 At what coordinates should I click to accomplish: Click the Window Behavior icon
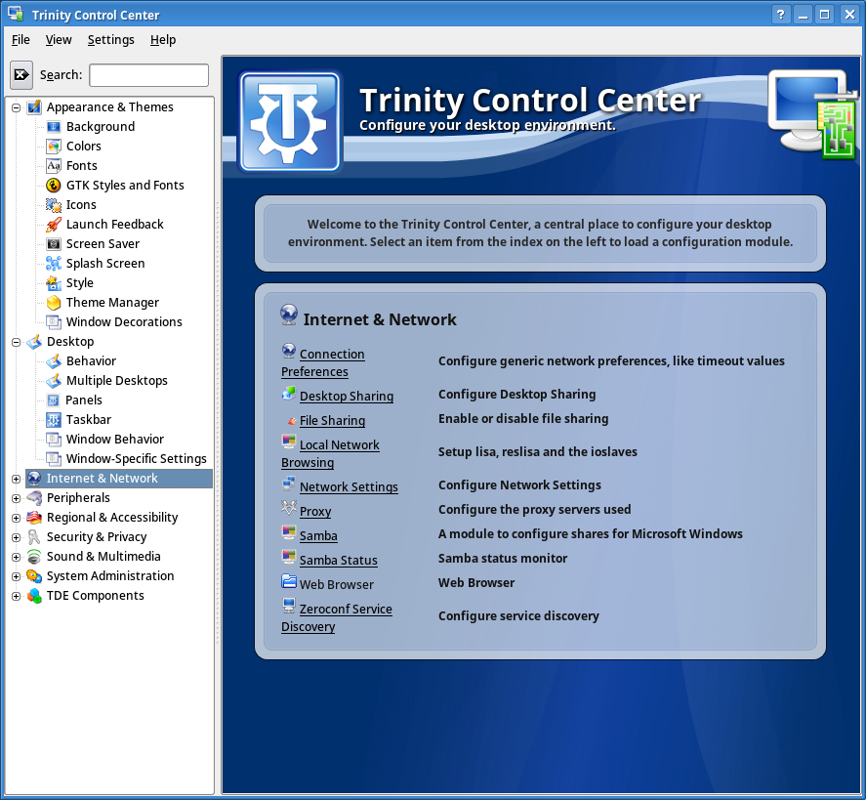point(54,440)
